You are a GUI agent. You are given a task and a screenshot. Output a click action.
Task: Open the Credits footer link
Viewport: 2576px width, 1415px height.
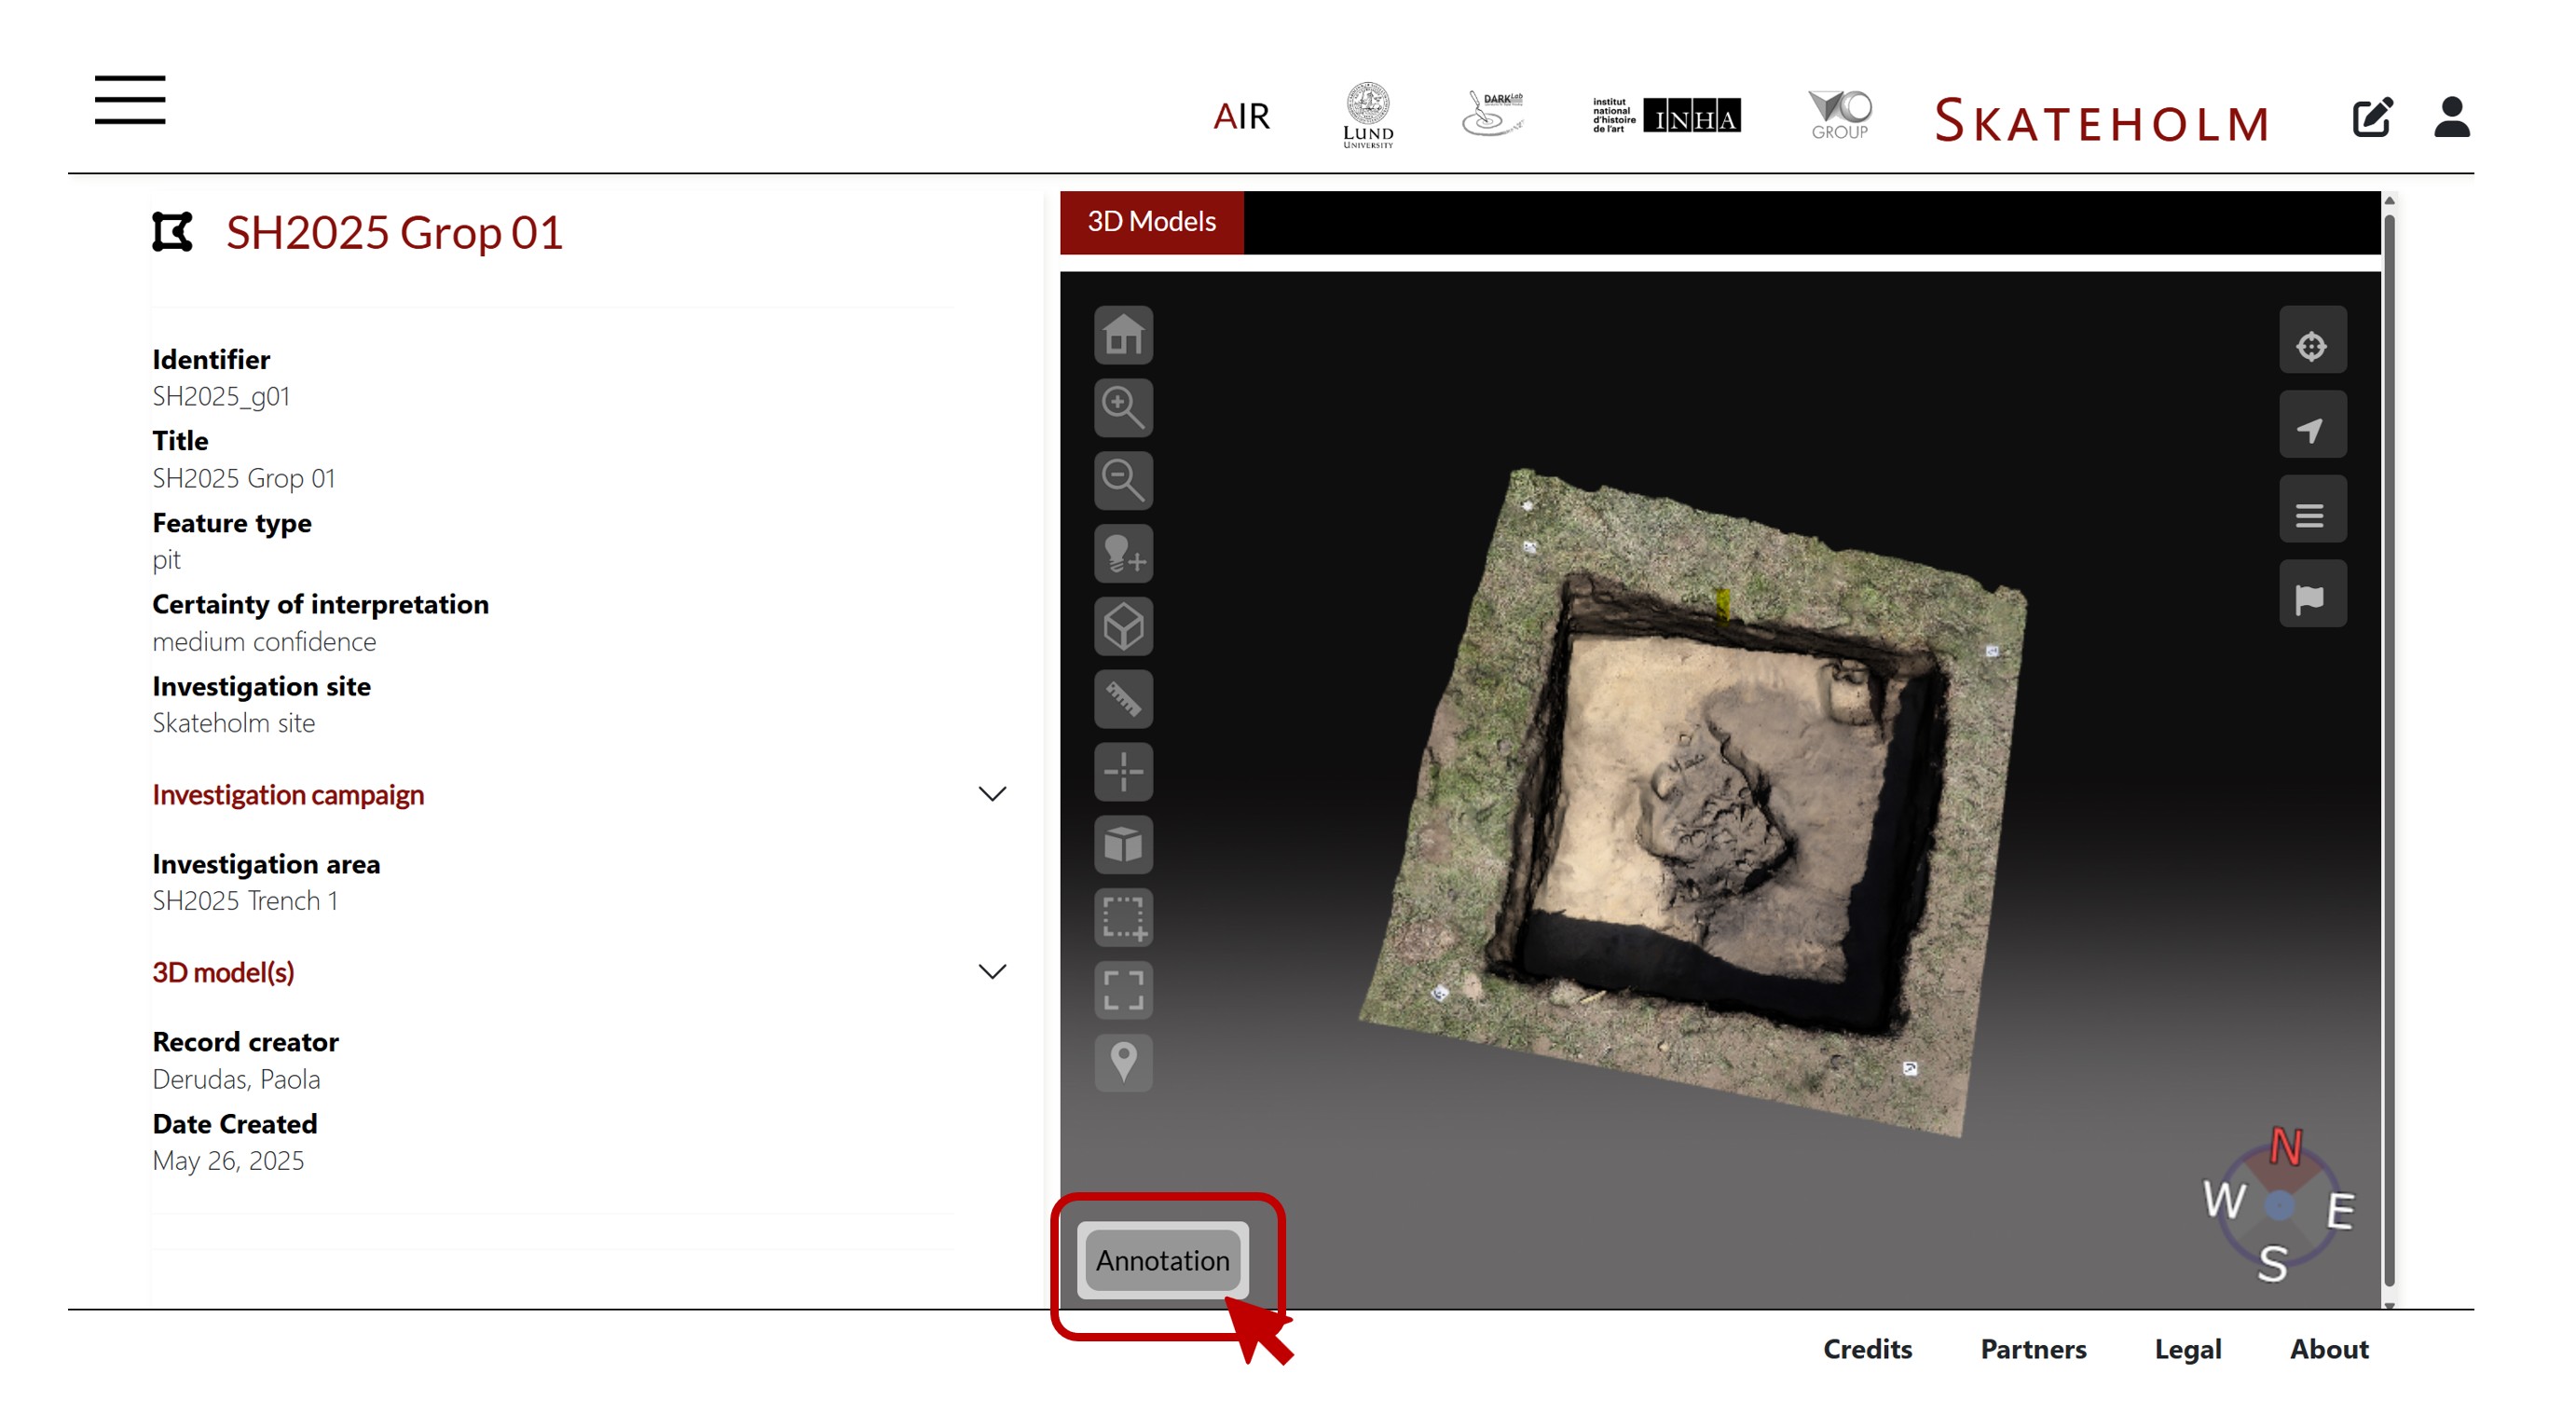[x=1866, y=1349]
